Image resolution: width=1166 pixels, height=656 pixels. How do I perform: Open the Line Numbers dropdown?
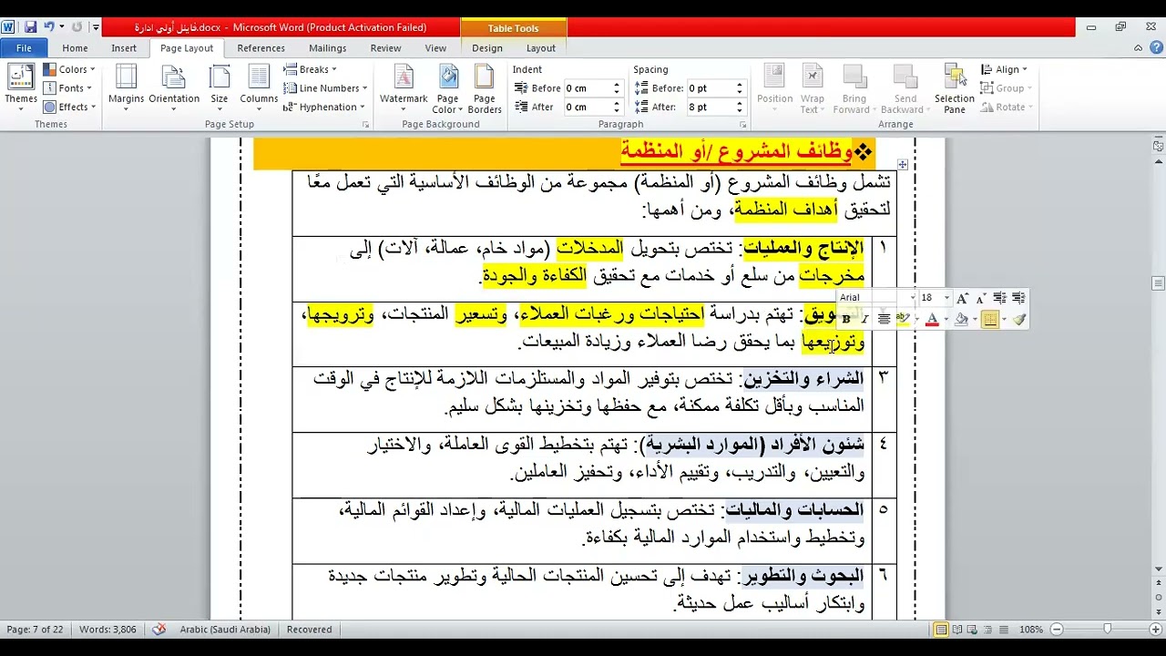[x=325, y=88]
